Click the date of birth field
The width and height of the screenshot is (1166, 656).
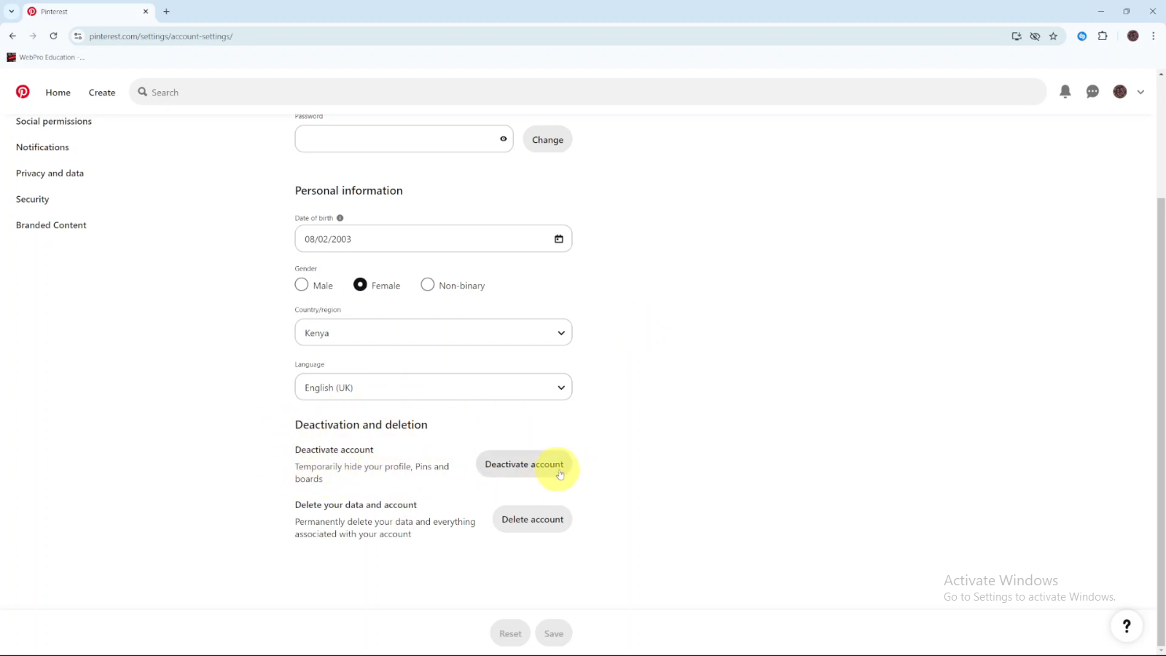tap(433, 238)
